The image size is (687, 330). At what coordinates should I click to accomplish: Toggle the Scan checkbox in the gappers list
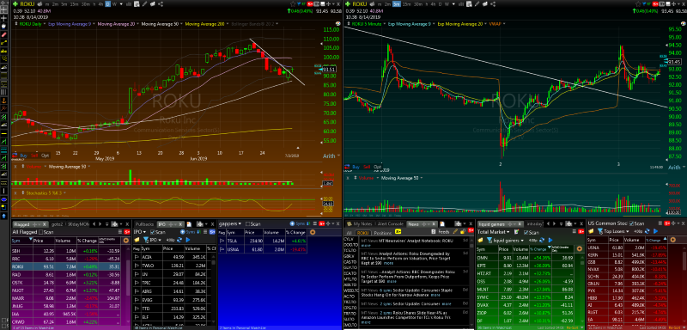(247, 223)
